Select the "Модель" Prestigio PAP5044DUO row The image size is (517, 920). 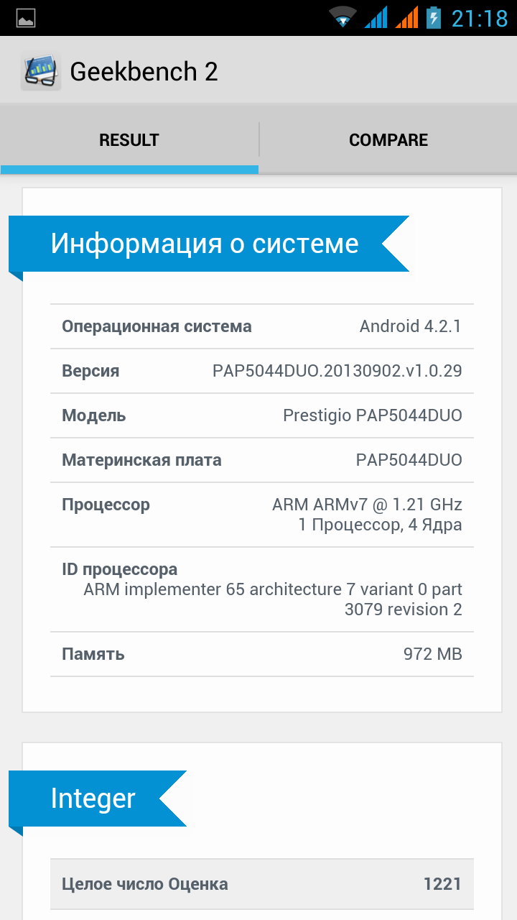coord(262,415)
